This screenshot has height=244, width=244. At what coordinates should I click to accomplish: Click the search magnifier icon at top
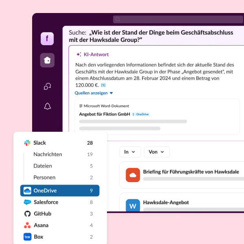pos(118,20)
